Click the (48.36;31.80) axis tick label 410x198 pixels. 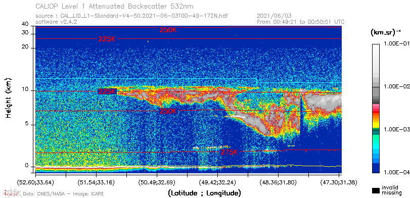[x=279, y=182]
